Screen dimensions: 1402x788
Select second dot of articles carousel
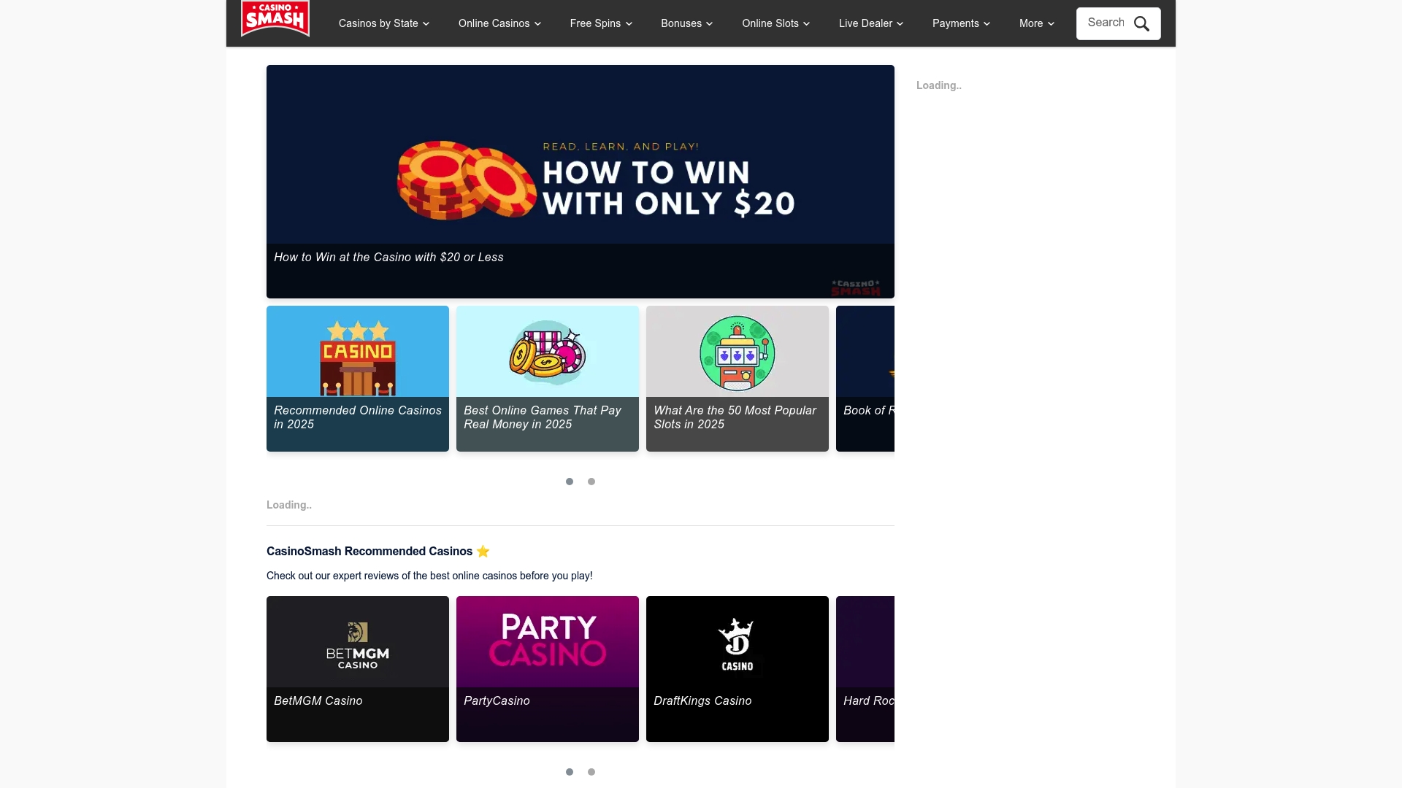(591, 482)
